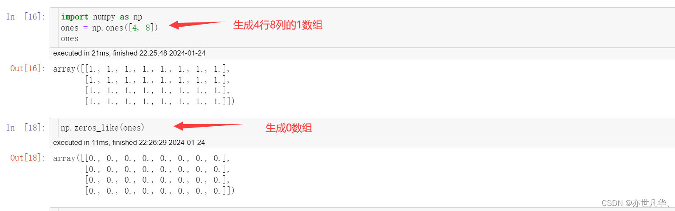Place cursor in 'import numpy as np' line
This screenshot has height=211, width=675.
click(x=101, y=17)
